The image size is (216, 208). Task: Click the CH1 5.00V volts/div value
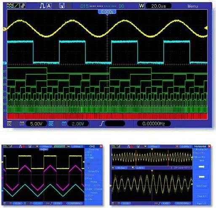point(36,124)
